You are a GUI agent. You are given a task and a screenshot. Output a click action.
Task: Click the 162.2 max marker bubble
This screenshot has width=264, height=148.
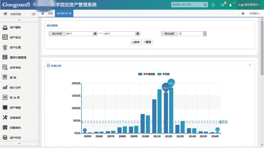(166, 87)
